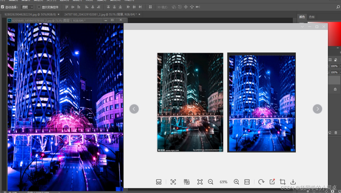Select the 3D pan object mode icon
341x193 pixels.
pos(186,7)
